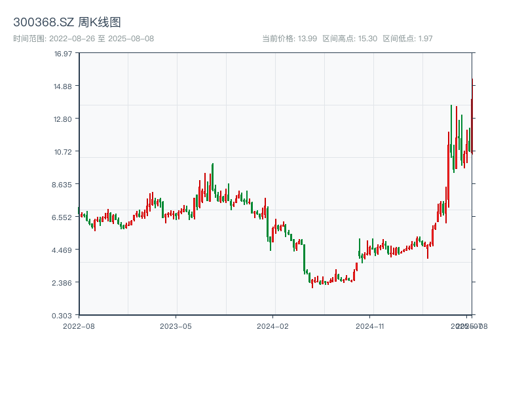Click the 10.72 y-axis label
The width and height of the screenshot is (524, 393).
pos(63,152)
